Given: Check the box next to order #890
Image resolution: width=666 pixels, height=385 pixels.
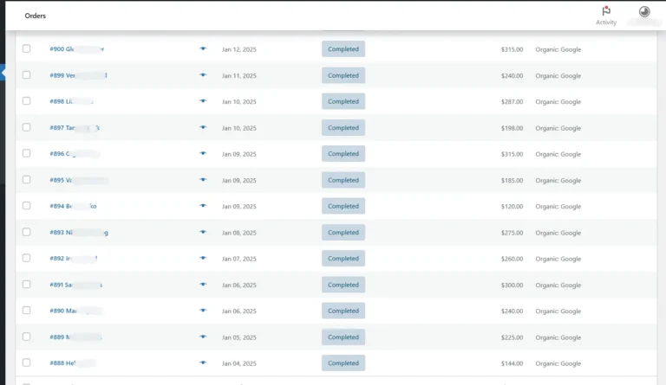Looking at the screenshot, I should click(26, 311).
